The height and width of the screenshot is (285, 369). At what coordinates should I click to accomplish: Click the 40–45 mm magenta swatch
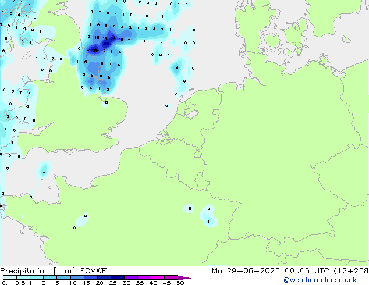158,277
